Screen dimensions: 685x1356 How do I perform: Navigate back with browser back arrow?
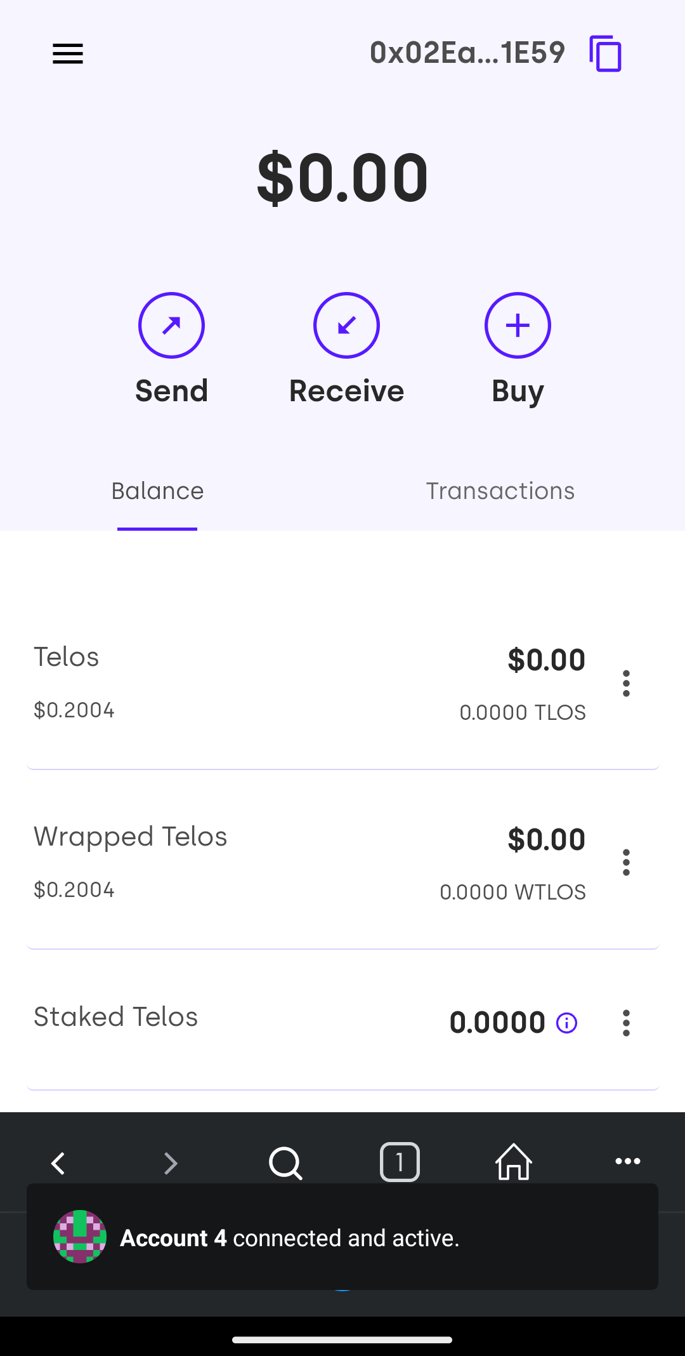click(x=58, y=1163)
